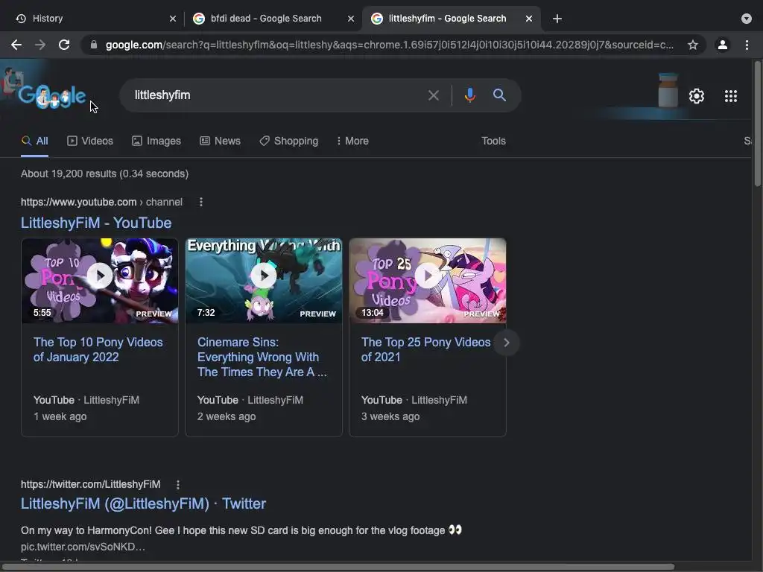The height and width of the screenshot is (572, 763).
Task: Clear the search box with the X icon
Action: (433, 95)
